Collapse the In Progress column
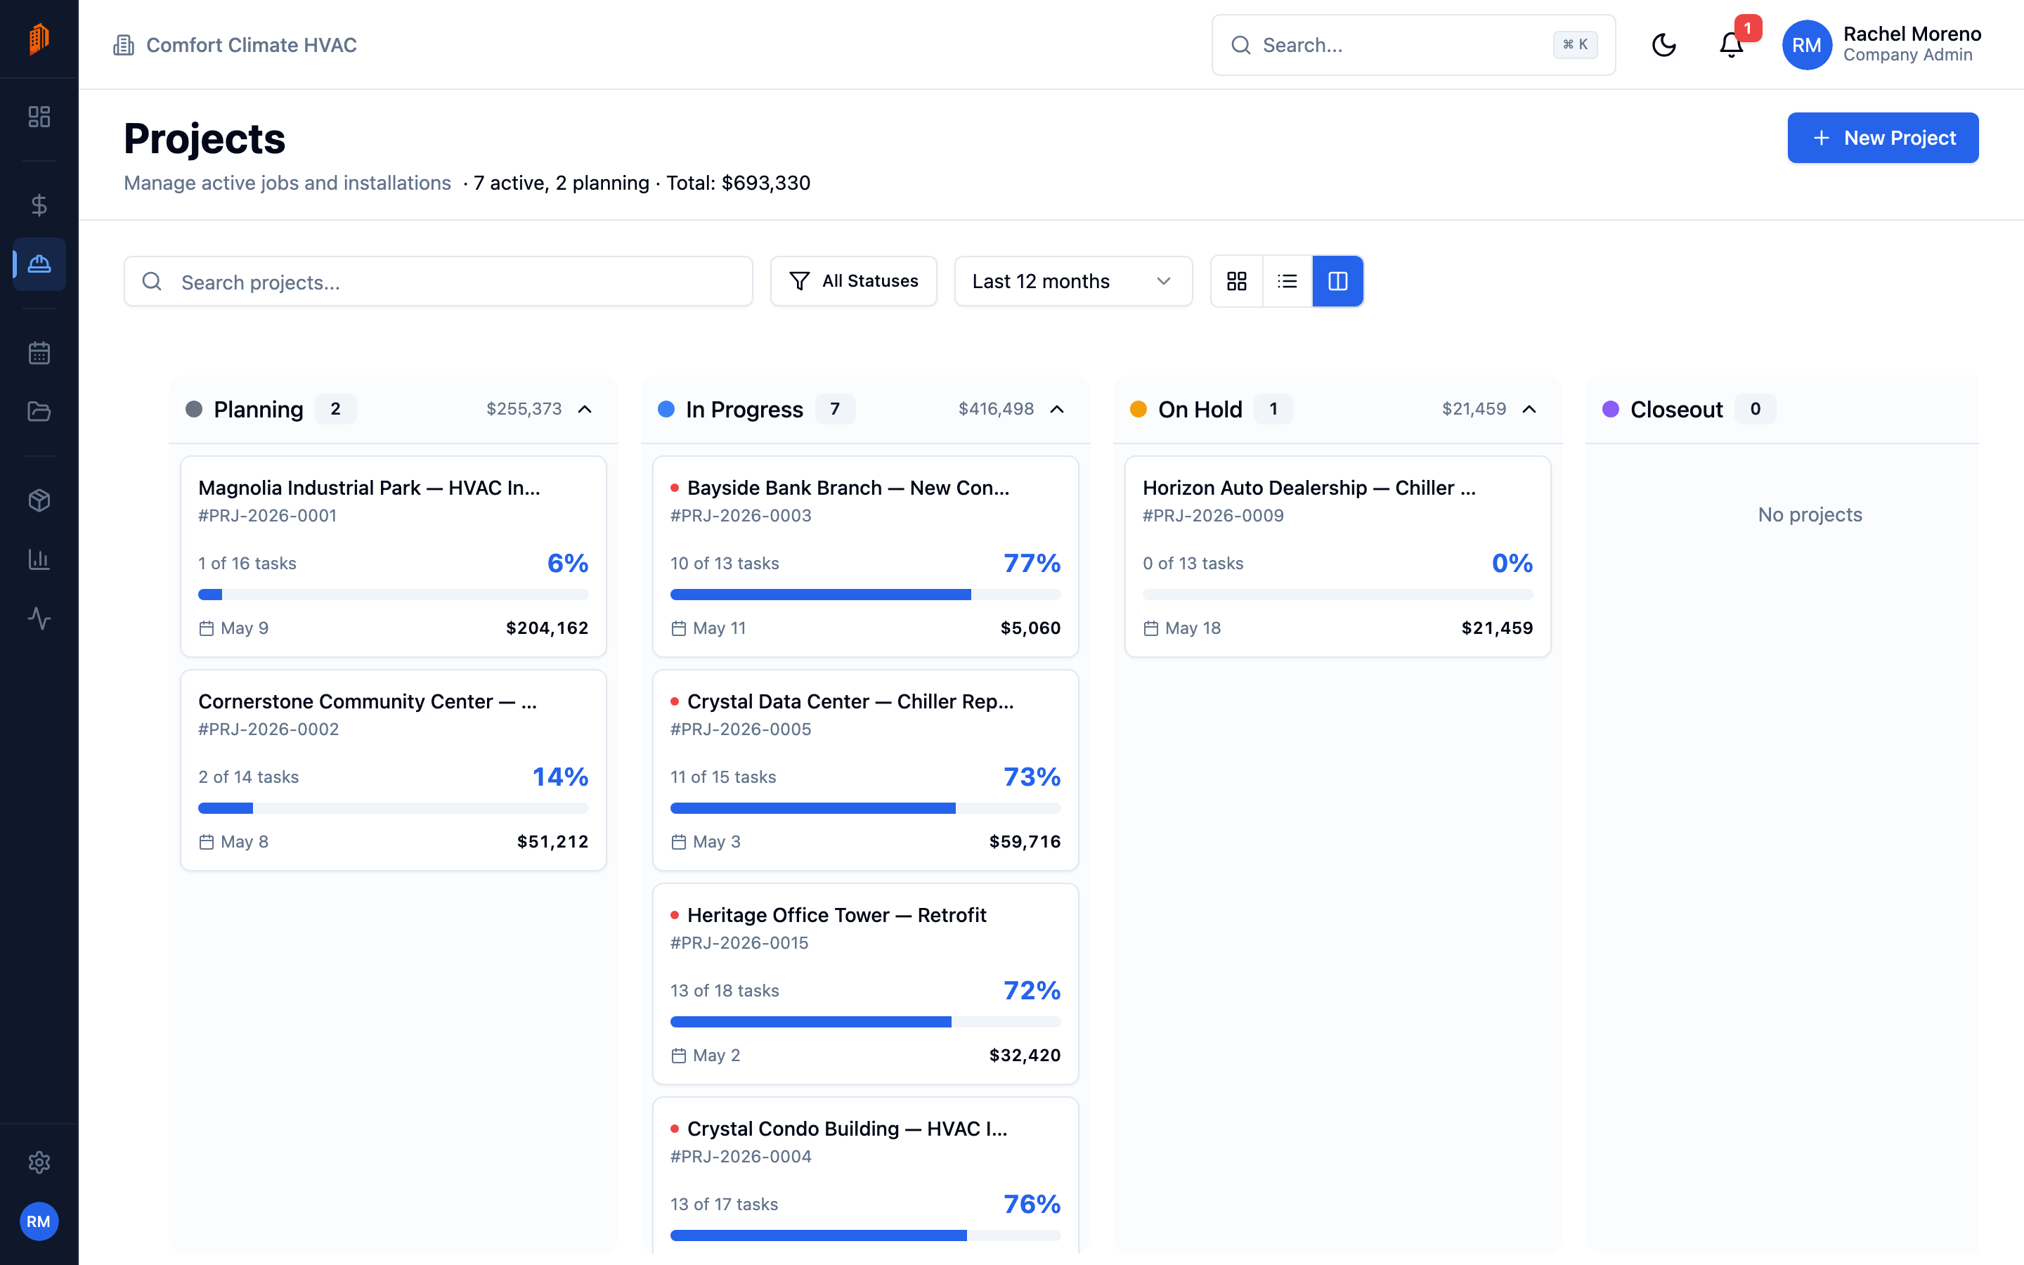Screen dimensions: 2024x1265 point(1057,409)
